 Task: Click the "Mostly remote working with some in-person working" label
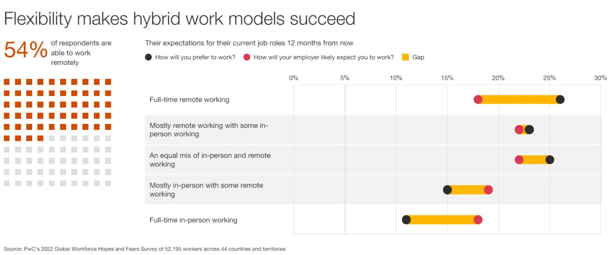209,130
